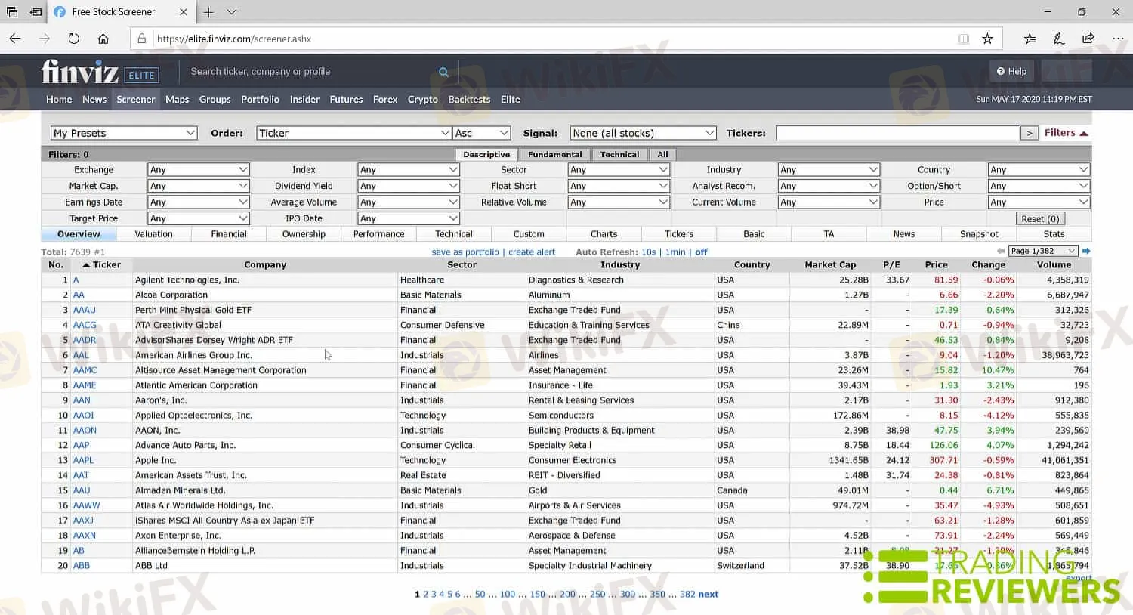Switch to the Valuation view tab
Screen dimensions: 1133x615
click(153, 234)
